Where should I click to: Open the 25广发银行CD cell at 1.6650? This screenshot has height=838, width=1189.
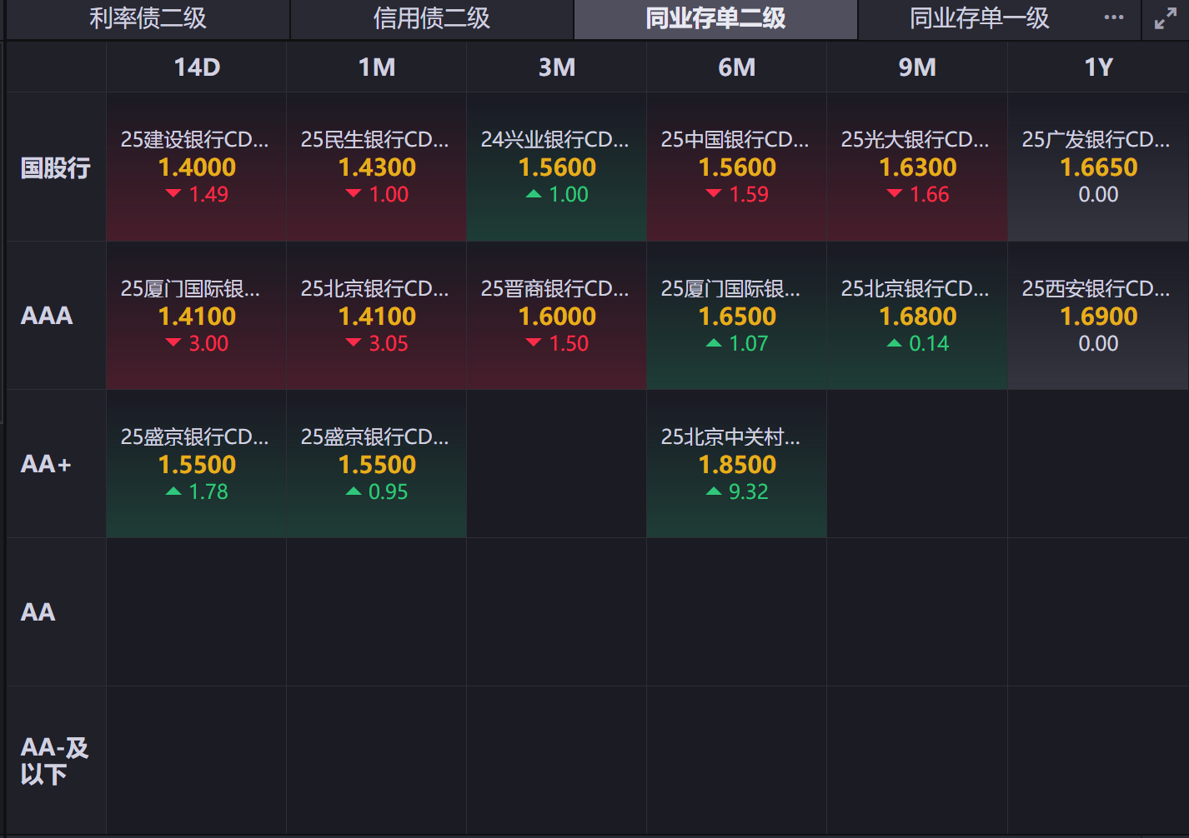(x=1098, y=167)
